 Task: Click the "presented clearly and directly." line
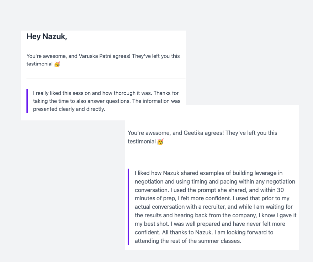coord(69,109)
